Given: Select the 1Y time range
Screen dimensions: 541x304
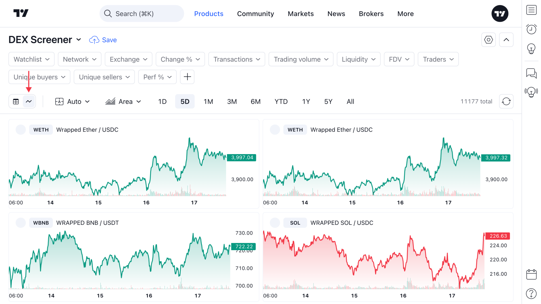Looking at the screenshot, I should click(x=306, y=101).
